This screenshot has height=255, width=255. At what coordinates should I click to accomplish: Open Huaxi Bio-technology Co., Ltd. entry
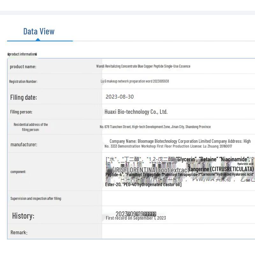click(x=136, y=112)
